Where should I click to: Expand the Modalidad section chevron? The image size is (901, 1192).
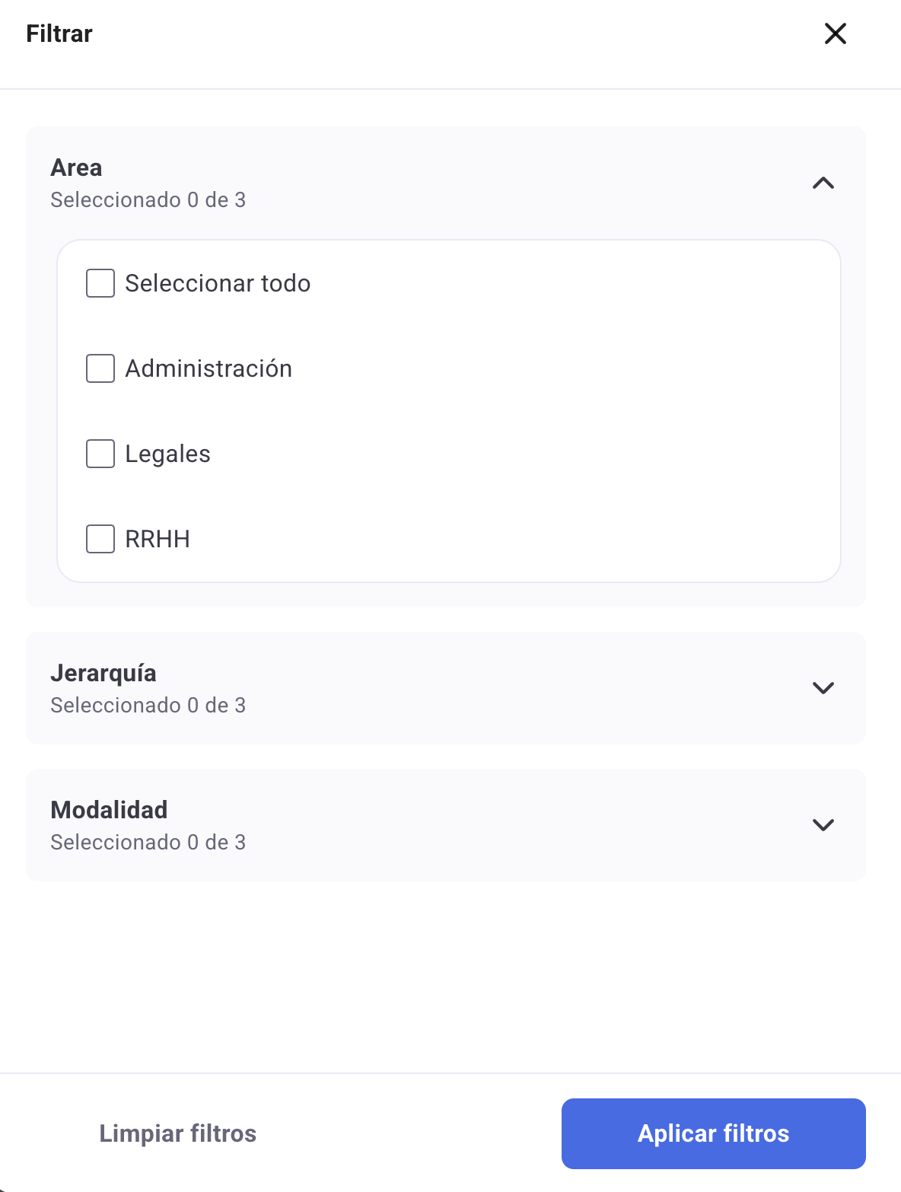click(x=823, y=825)
